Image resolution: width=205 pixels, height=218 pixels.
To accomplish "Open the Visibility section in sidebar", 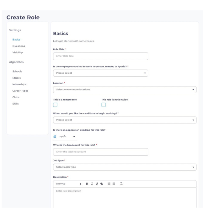I will (18, 52).
